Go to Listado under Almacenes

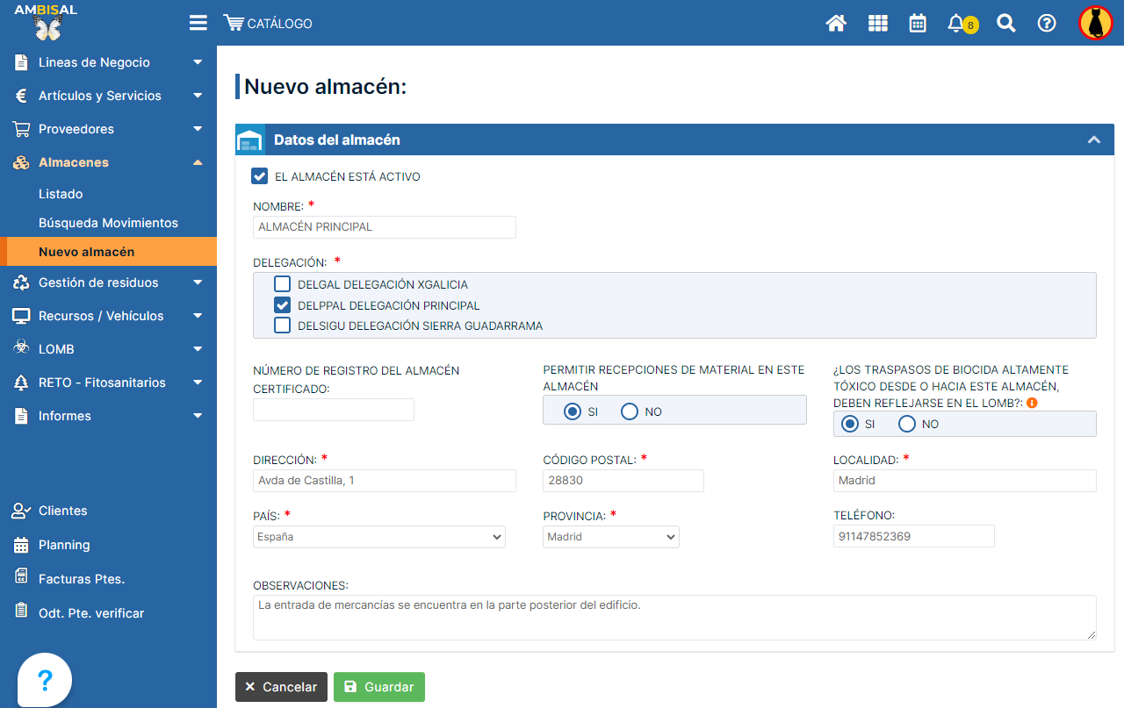pos(61,194)
